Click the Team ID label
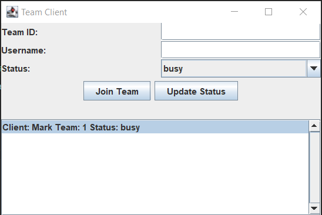322x215 pixels. 20,32
